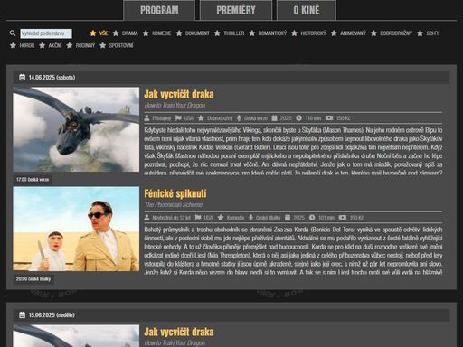This screenshot has height=347, width=463.
Task: Click the Nevhodné do 12 let rating text
Action: pos(171,218)
